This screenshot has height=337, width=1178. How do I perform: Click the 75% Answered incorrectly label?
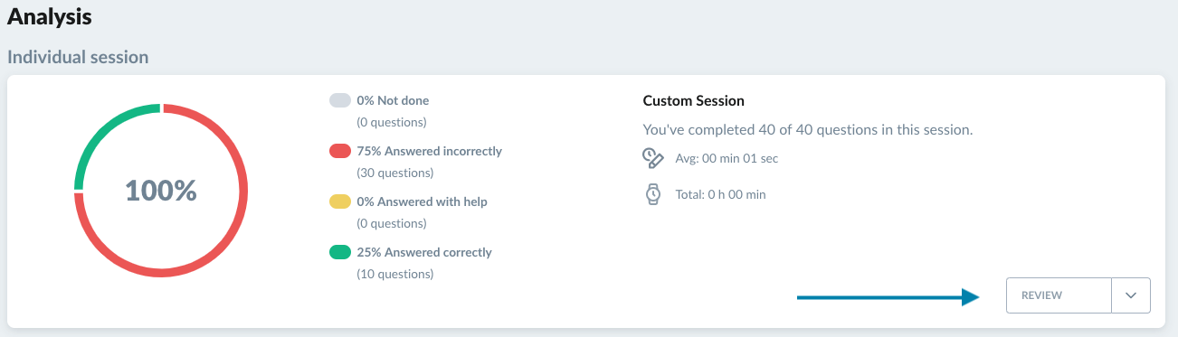[429, 151]
